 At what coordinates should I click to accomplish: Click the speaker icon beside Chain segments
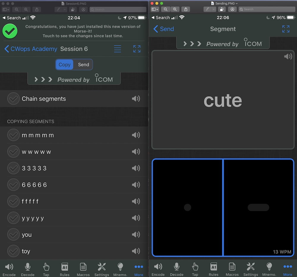(136, 99)
